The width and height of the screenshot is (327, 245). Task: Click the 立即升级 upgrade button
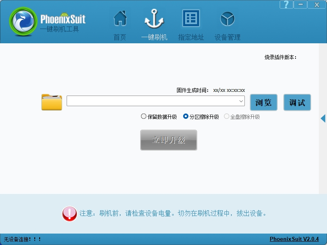(x=168, y=140)
